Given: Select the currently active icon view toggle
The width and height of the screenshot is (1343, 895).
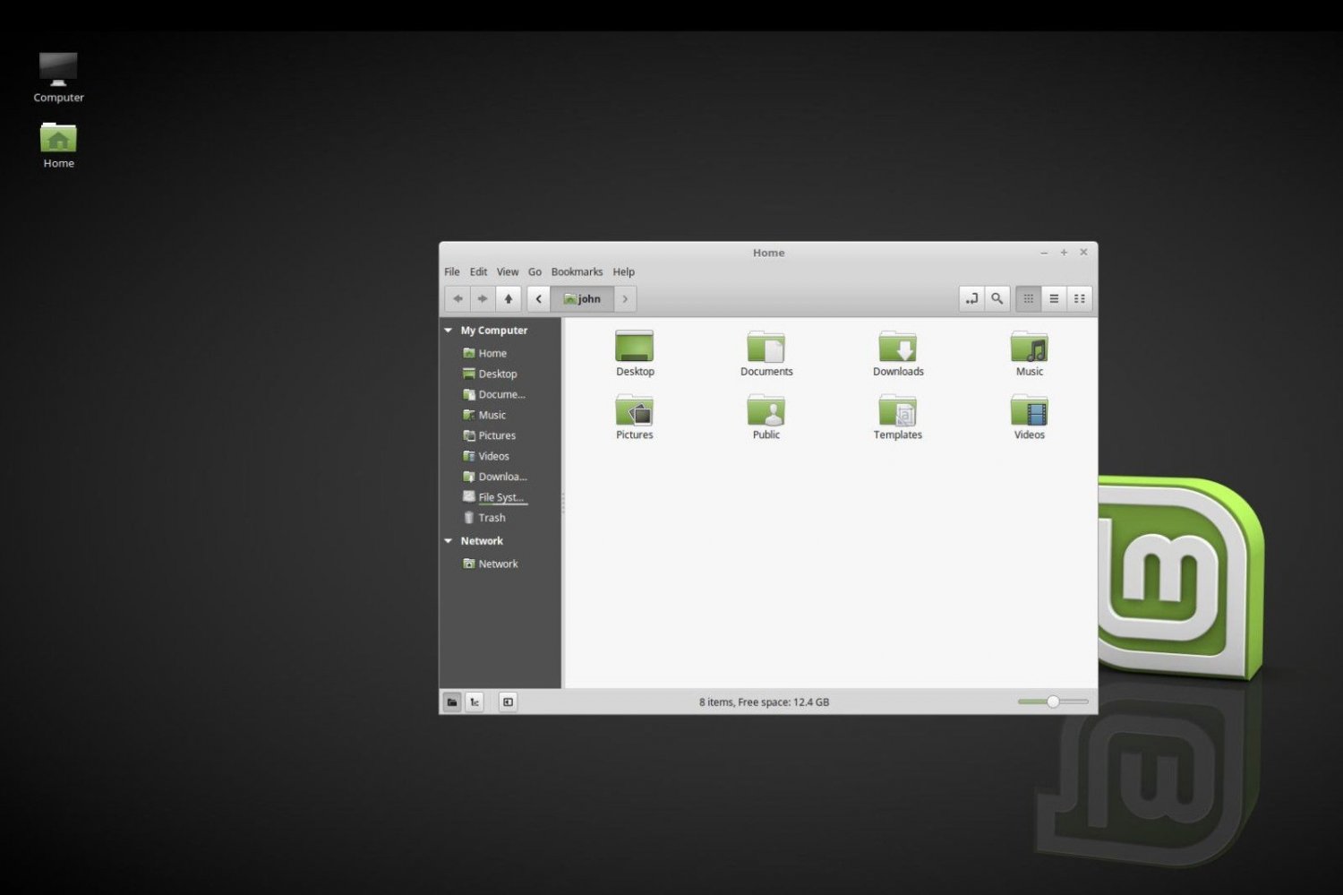Looking at the screenshot, I should coord(1028,298).
